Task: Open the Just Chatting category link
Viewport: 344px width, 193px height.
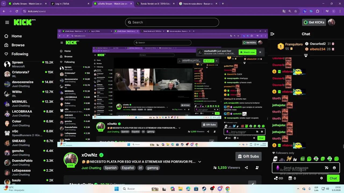Action: point(91,168)
